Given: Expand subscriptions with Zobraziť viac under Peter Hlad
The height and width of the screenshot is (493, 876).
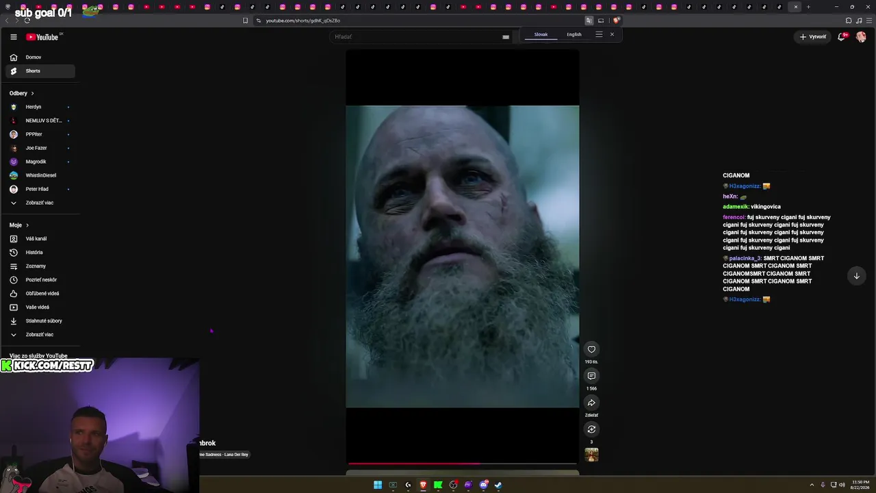Looking at the screenshot, I should point(41,203).
